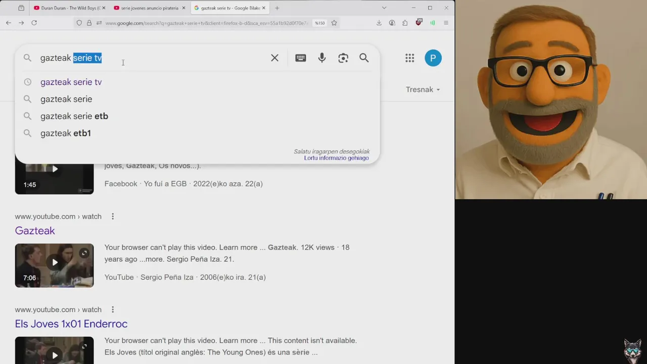Open the site permissions icon in address bar
This screenshot has width=647, height=364.
tap(99, 23)
